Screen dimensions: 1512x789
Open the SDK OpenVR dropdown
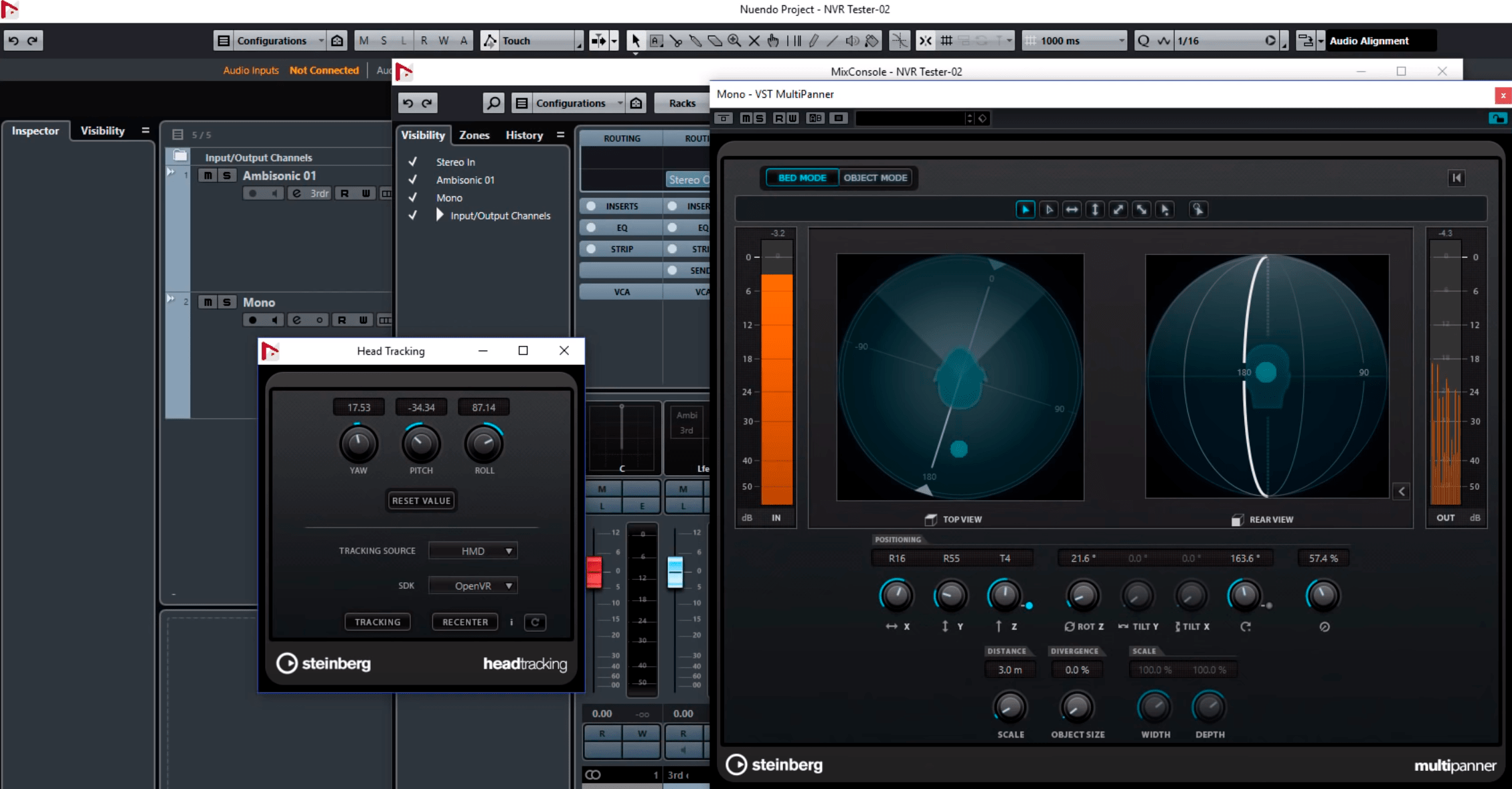[473, 586]
